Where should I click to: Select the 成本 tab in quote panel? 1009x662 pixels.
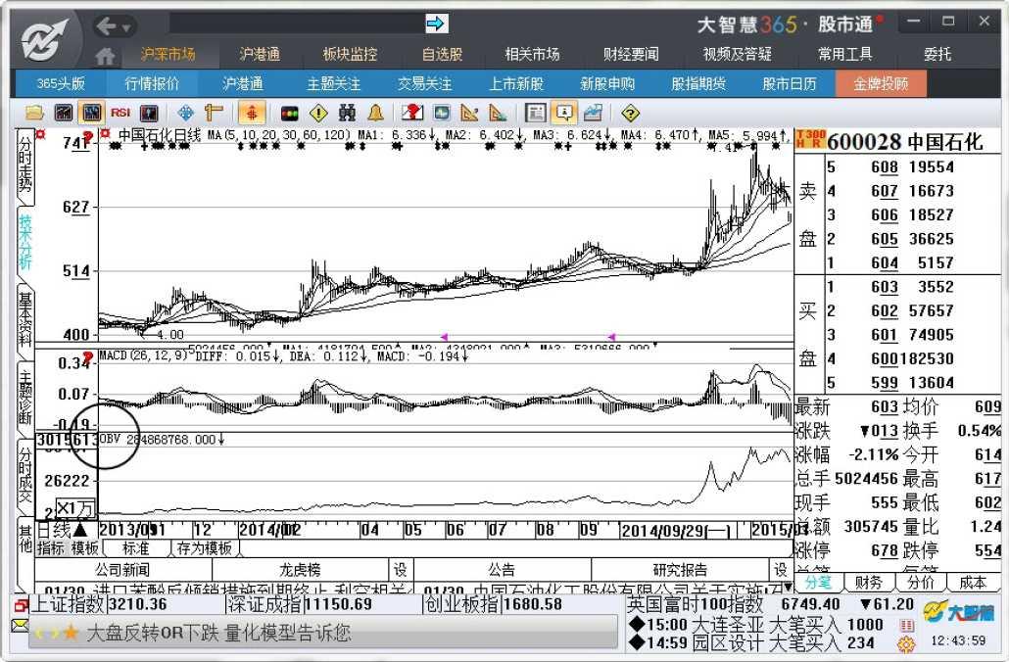click(x=973, y=583)
